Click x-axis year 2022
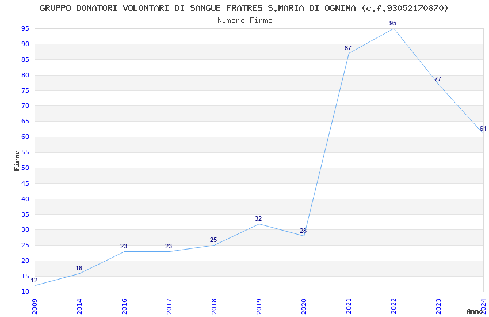The height and width of the screenshot is (317, 489). click(394, 307)
